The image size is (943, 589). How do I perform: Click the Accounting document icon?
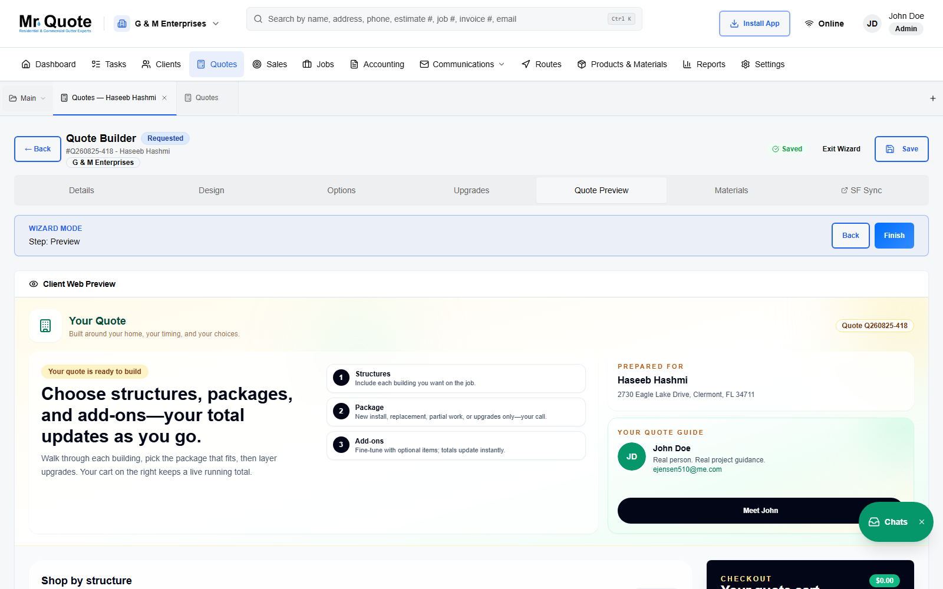[x=354, y=64]
